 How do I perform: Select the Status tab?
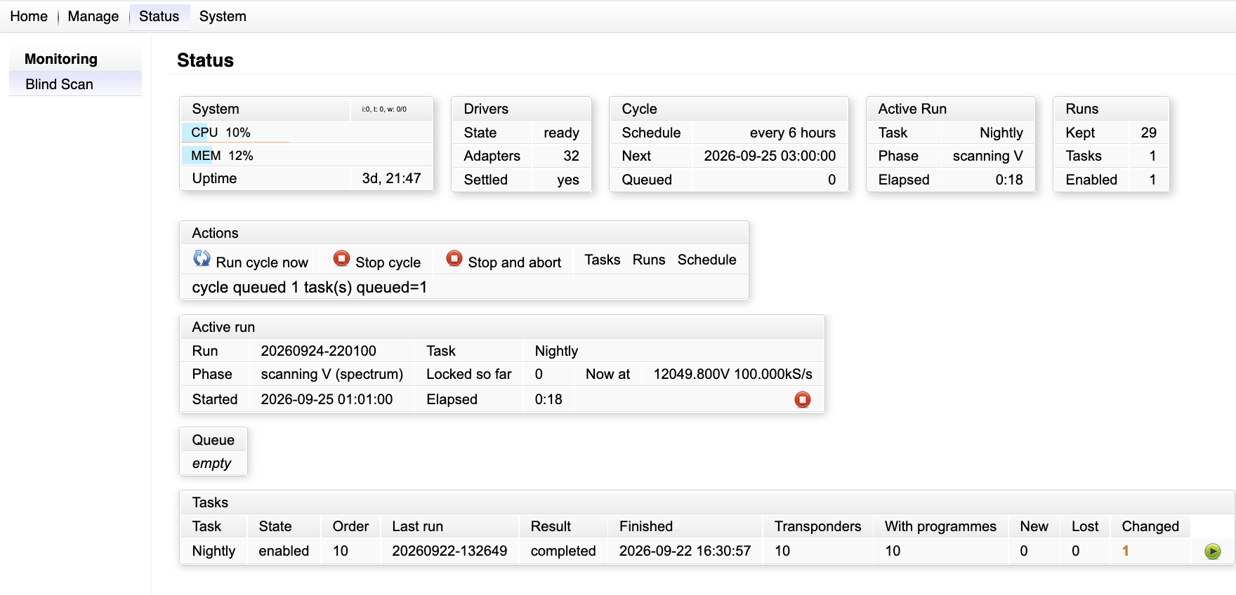pyautogui.click(x=159, y=16)
